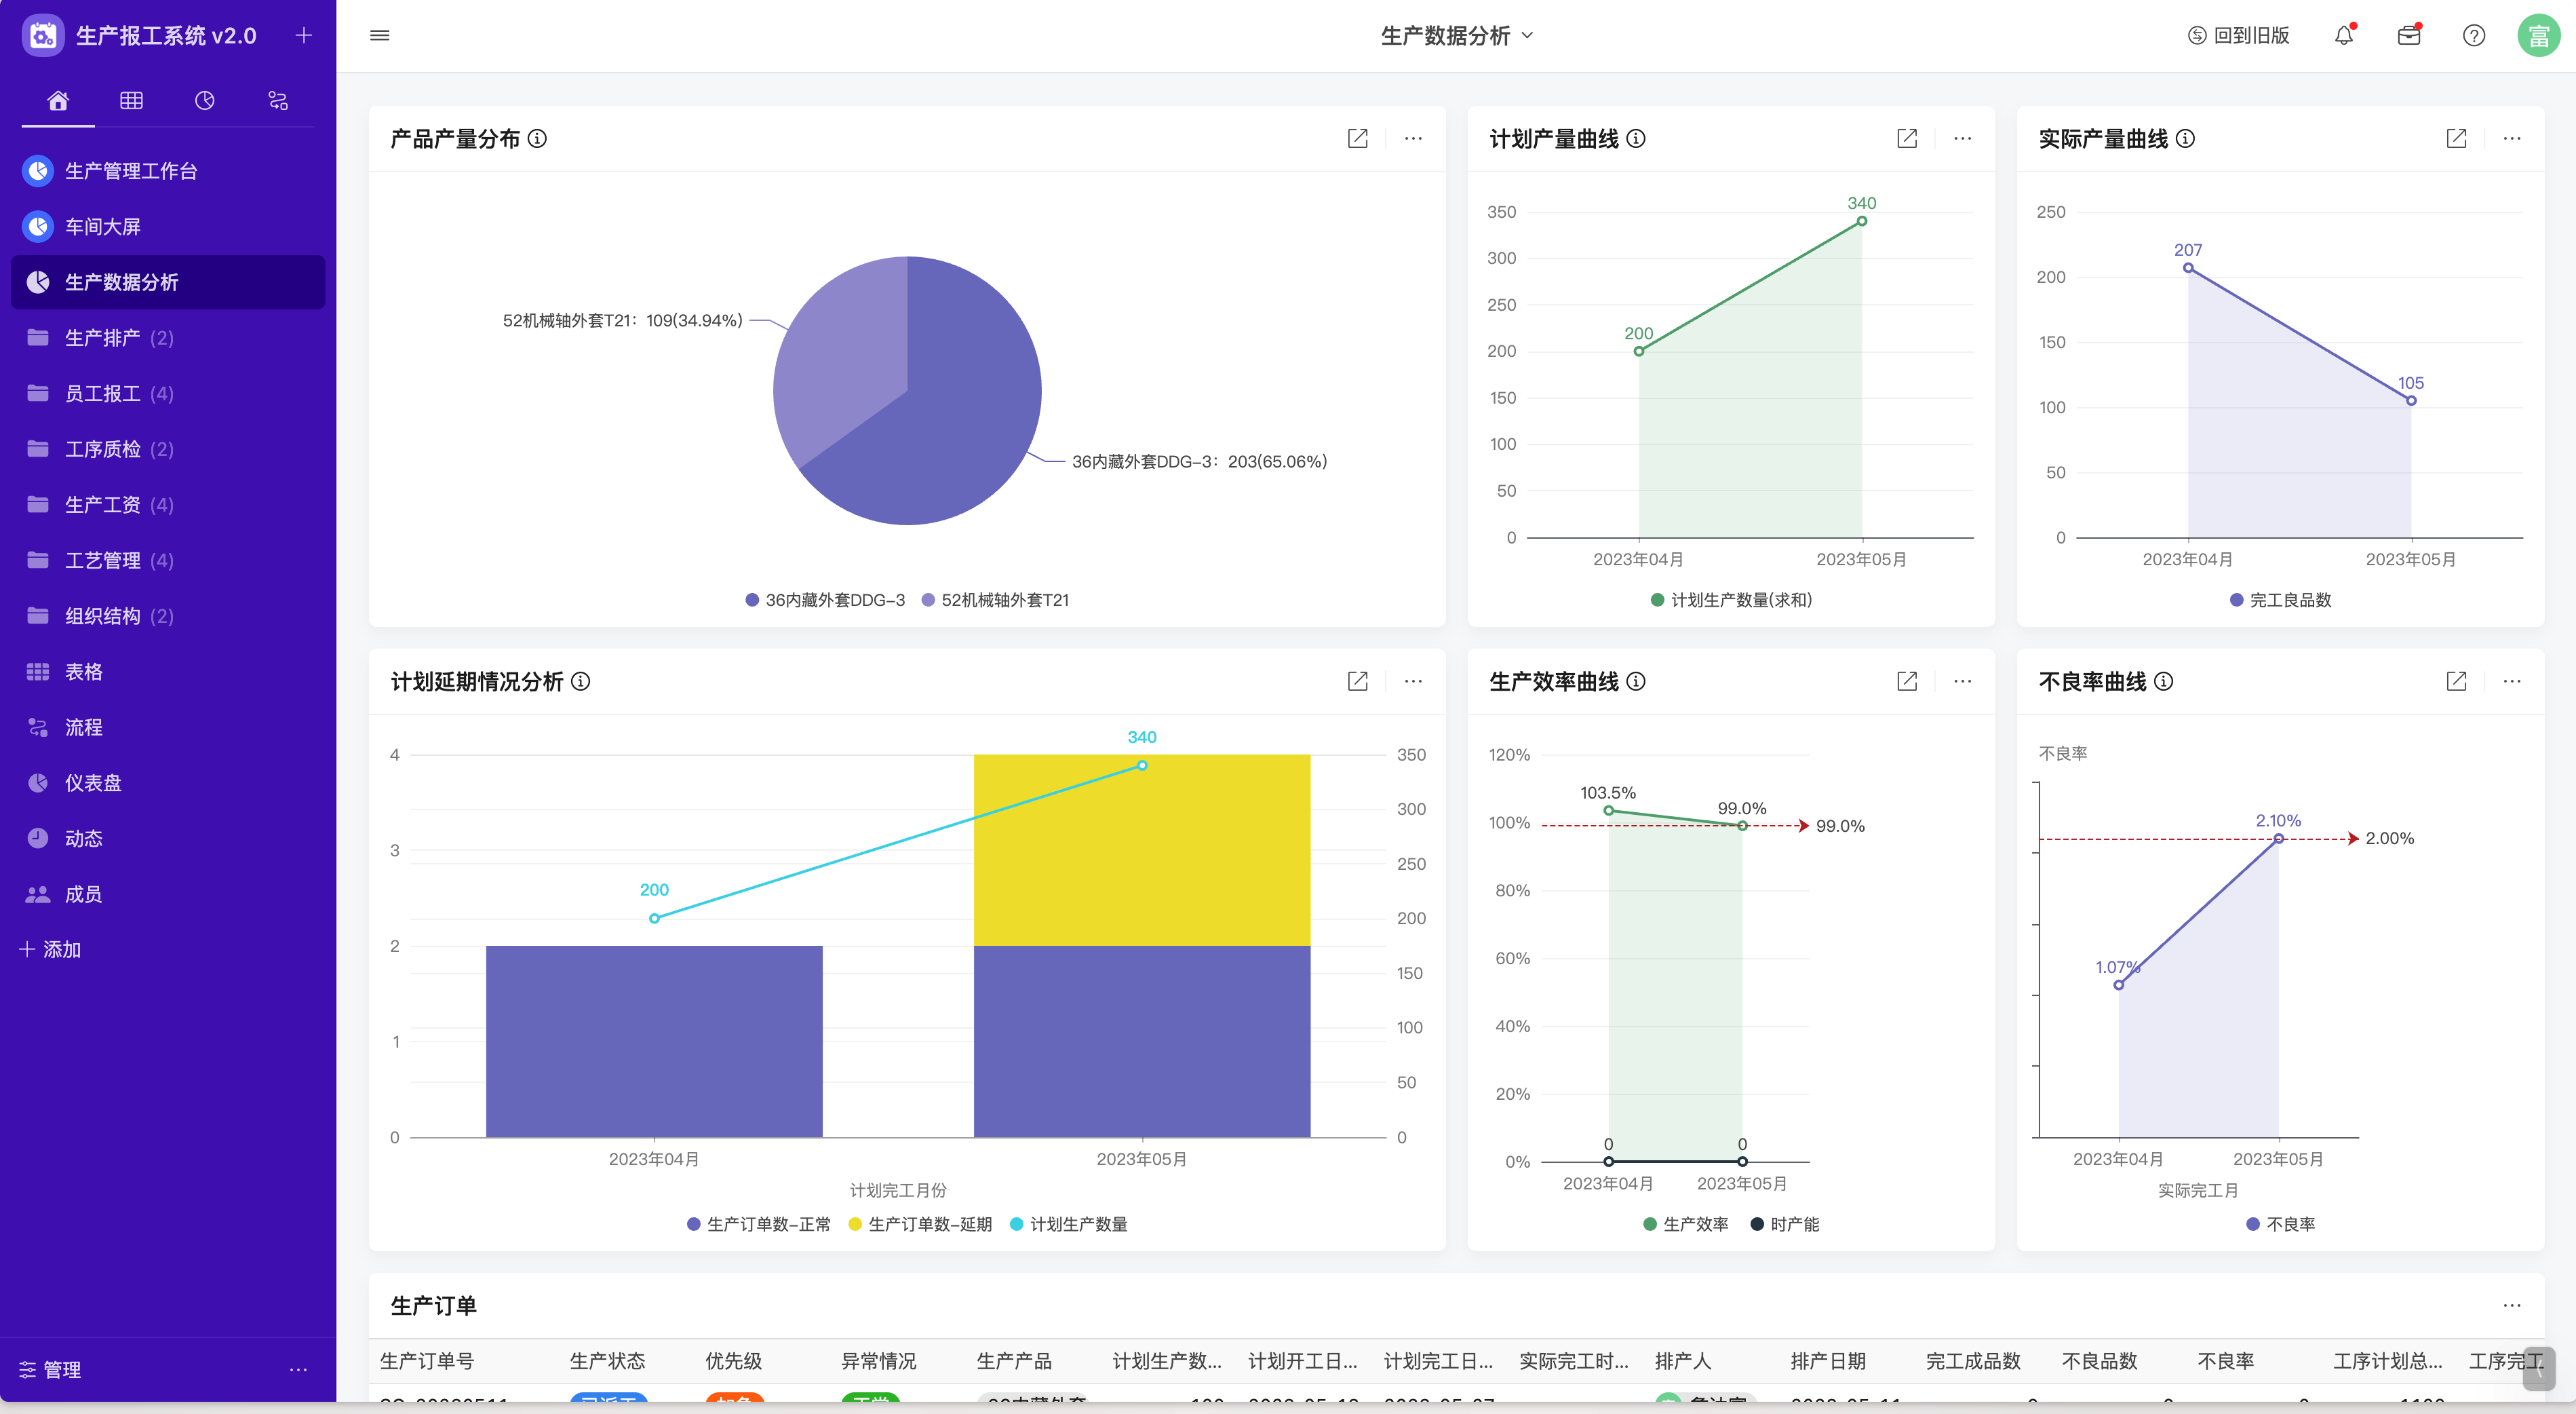Expand 实际产量曲线 chart fullscreen icon
This screenshot has width=2576, height=1414.
pyautogui.click(x=2456, y=139)
